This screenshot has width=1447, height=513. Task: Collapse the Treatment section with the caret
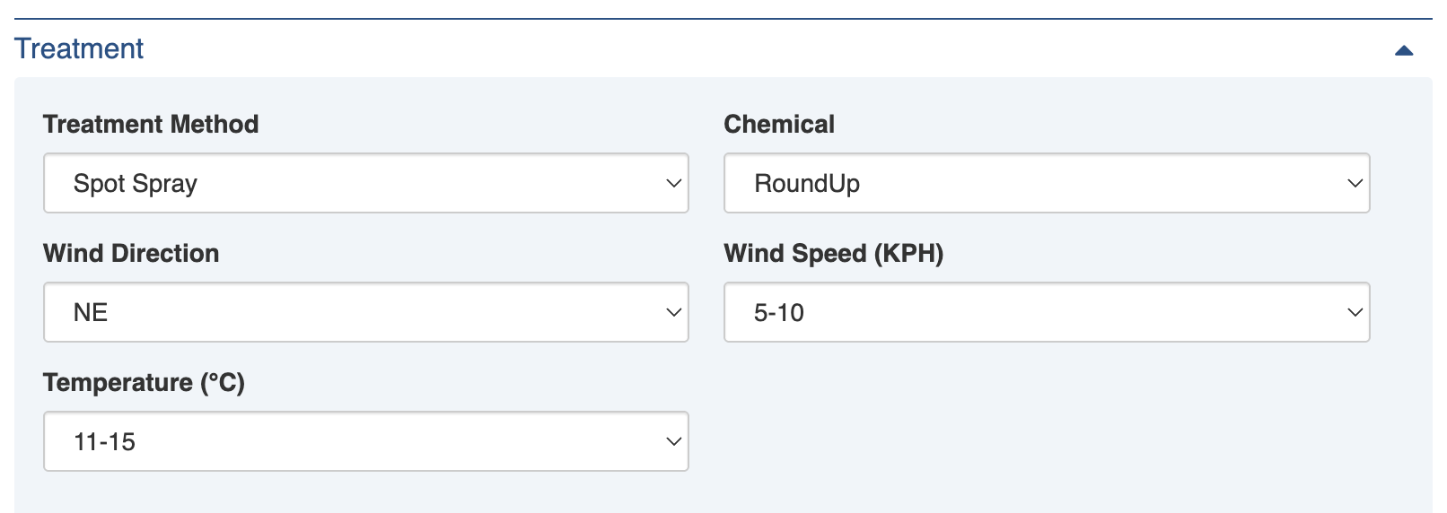(1404, 50)
